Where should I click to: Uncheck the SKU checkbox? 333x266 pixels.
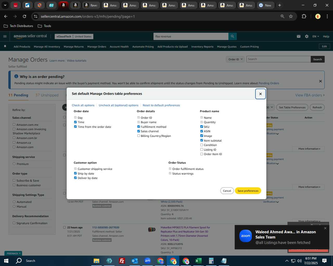pos(202,127)
